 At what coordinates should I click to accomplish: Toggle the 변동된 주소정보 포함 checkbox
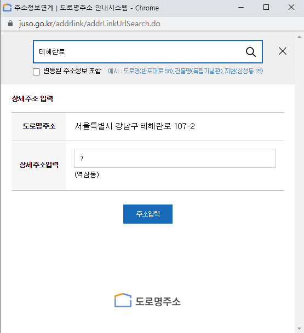(36, 72)
